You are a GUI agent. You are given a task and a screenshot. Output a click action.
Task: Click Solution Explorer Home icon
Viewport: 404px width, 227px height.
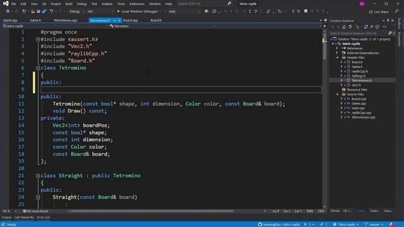(x=344, y=26)
